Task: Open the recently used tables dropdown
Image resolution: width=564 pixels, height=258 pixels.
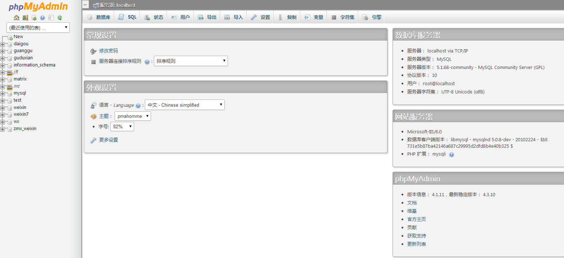Action: click(38, 28)
